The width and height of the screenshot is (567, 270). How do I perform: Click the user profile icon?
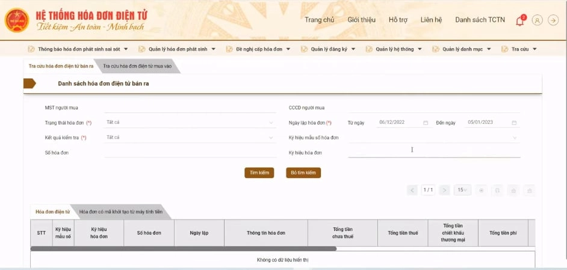[x=537, y=20]
